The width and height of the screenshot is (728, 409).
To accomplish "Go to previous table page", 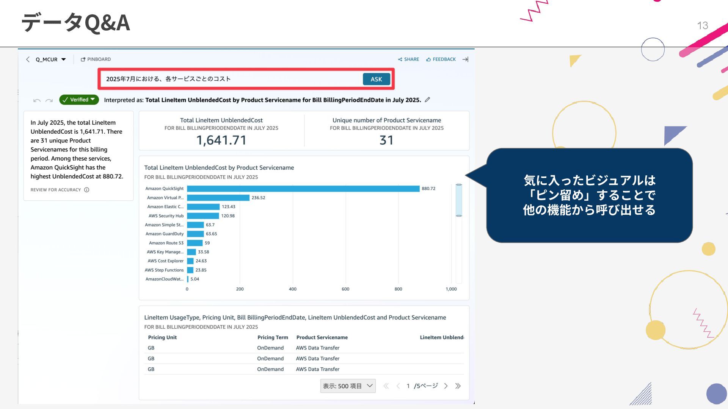I will click(x=398, y=386).
